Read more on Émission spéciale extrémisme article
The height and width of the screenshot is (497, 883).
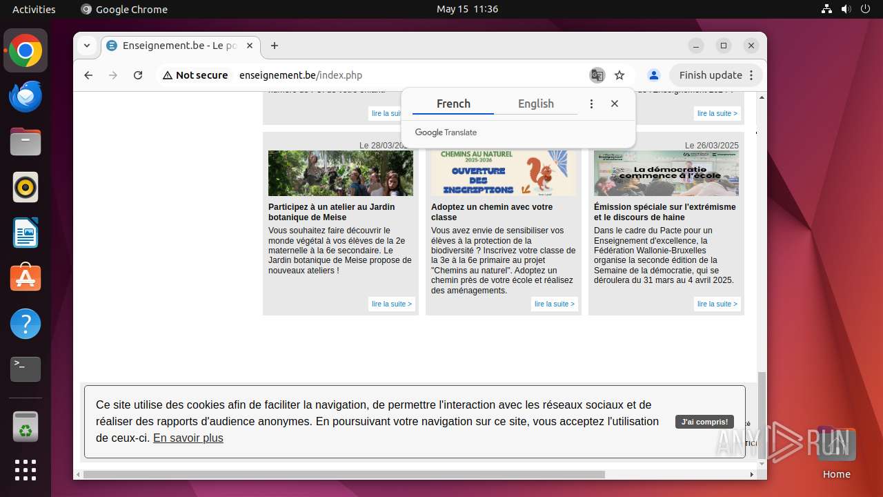(x=717, y=304)
